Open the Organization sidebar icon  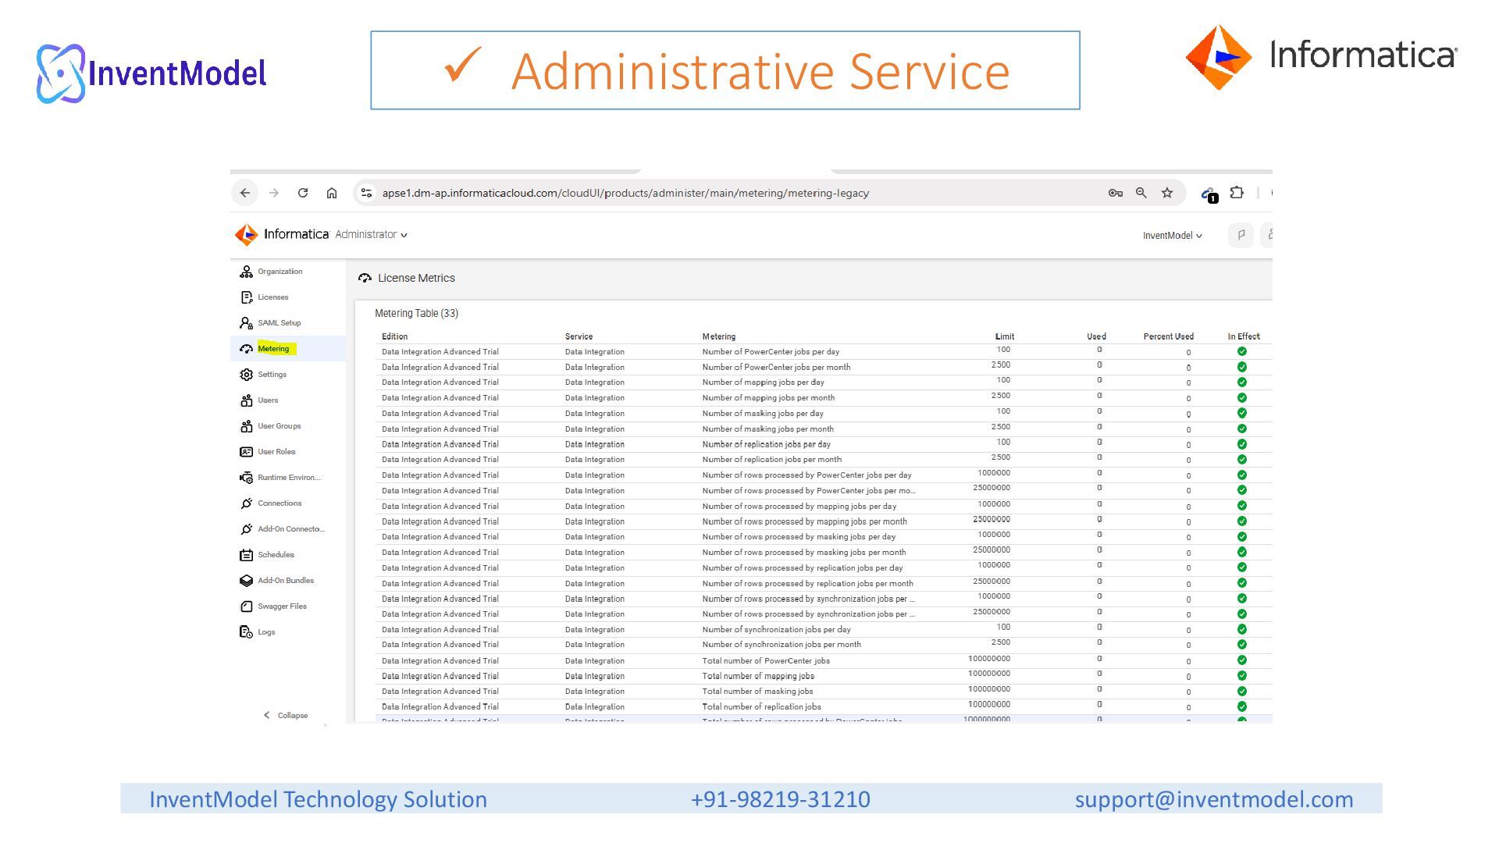(x=246, y=272)
